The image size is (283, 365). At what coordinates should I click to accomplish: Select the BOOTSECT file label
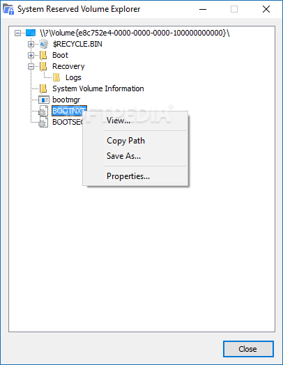click(68, 122)
